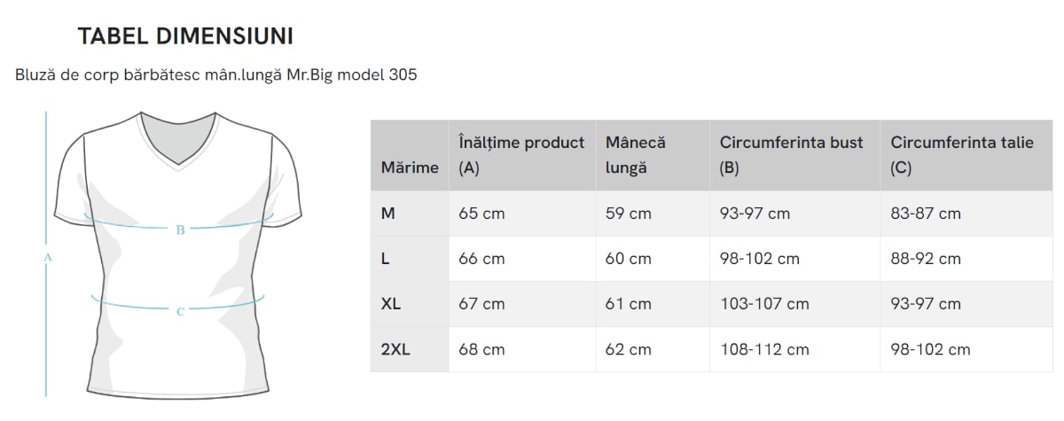
Task: Click the 93-97 cm bust value for M
Action: coord(755,214)
